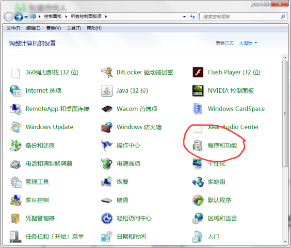291x248 pixels.
Task: Click the search magnifier button
Action: [283, 17]
